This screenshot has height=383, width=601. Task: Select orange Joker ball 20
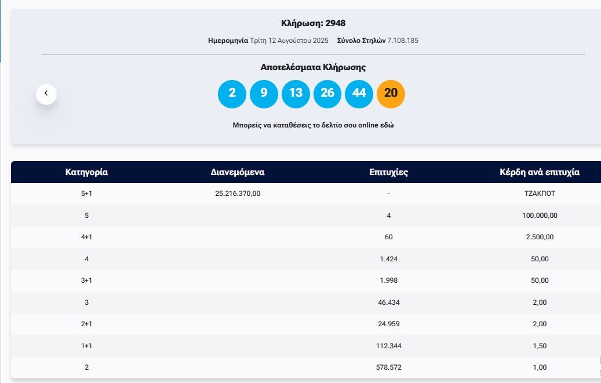(391, 94)
